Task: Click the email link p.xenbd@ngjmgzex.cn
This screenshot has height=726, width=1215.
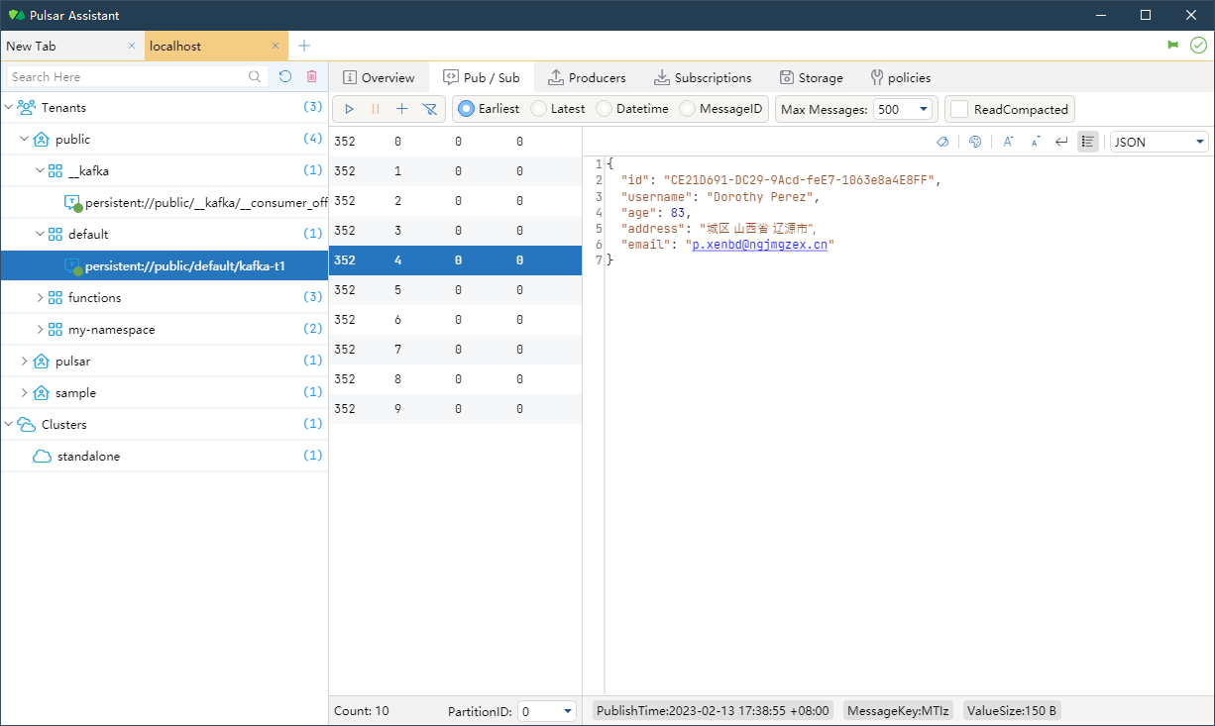Action: coord(759,245)
